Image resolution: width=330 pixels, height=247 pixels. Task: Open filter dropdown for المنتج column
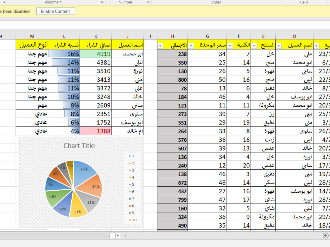coord(254,46)
